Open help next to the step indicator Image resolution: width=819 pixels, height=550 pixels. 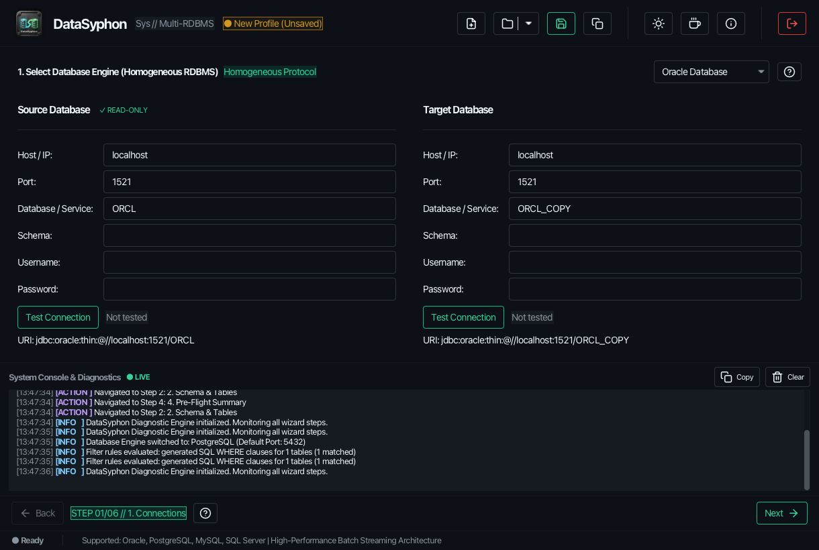205,513
